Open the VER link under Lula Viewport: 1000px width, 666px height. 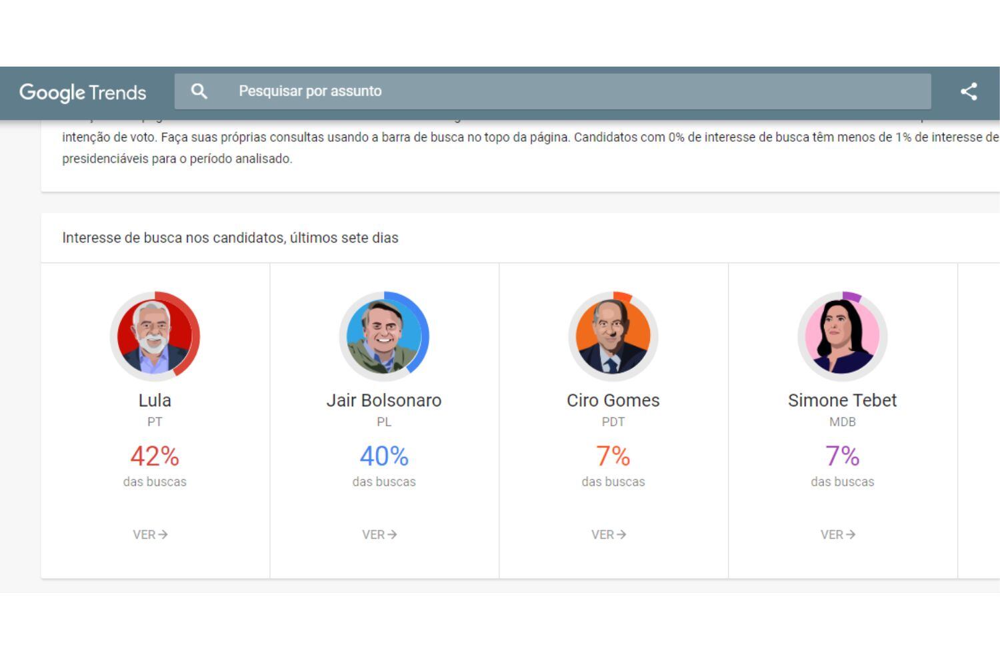[150, 535]
